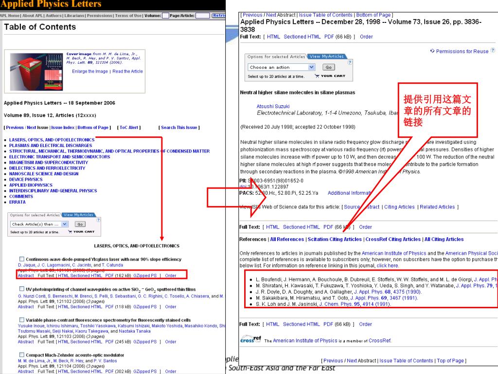The width and height of the screenshot is (498, 374).
Task: Jump to PLASMAS AND ELECTRICAL DISCHARGES section
Action: point(51,145)
